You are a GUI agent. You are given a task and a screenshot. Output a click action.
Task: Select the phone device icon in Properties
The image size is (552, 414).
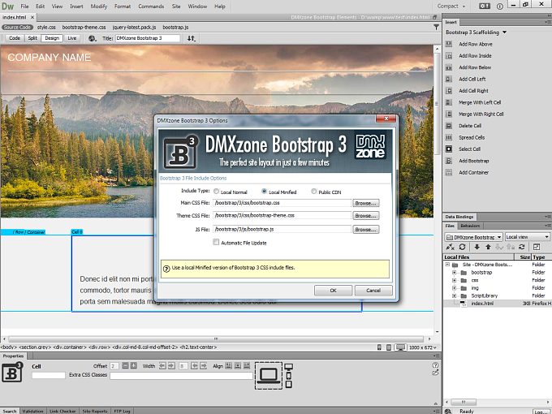tap(289, 376)
